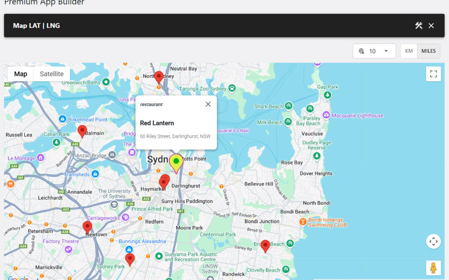Click the Macquarie Lighthouse camera icon
The width and height of the screenshot is (449, 280).
[326, 115]
